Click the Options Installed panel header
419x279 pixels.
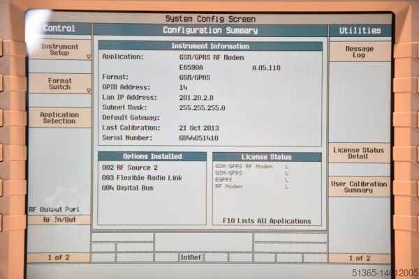[152, 156]
